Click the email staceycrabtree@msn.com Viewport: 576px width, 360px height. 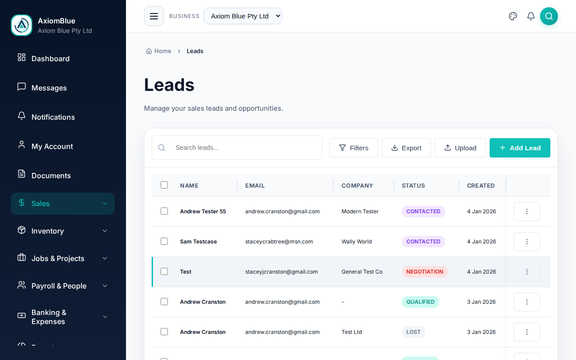[x=279, y=242]
